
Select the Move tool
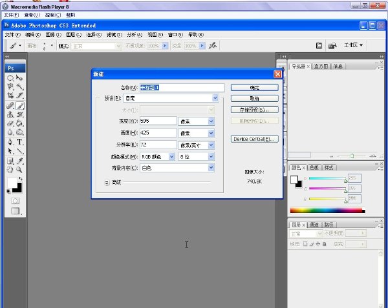19,78
